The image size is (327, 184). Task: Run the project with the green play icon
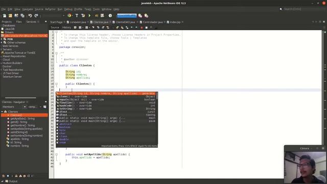click(90, 16)
